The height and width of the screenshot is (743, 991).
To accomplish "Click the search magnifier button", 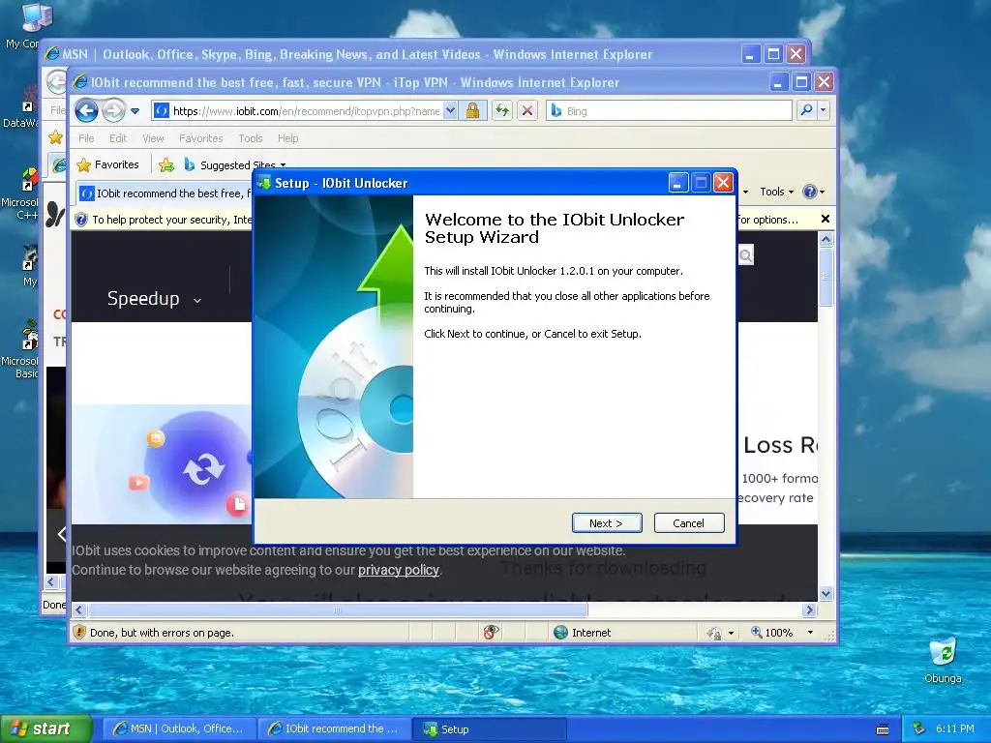I will click(x=806, y=110).
